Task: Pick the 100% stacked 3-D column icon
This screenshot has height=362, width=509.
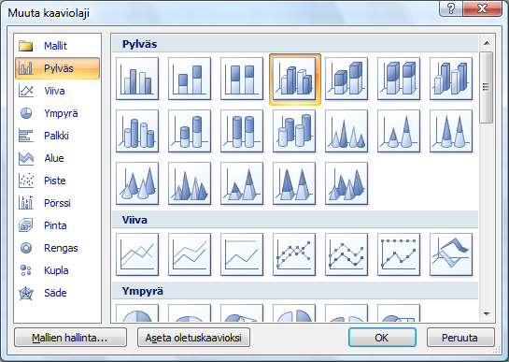Action: point(399,79)
